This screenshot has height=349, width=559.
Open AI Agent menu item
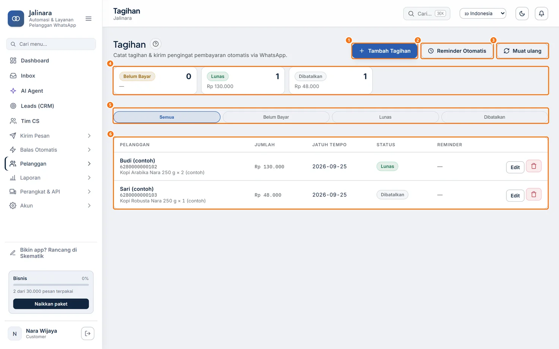click(x=51, y=91)
